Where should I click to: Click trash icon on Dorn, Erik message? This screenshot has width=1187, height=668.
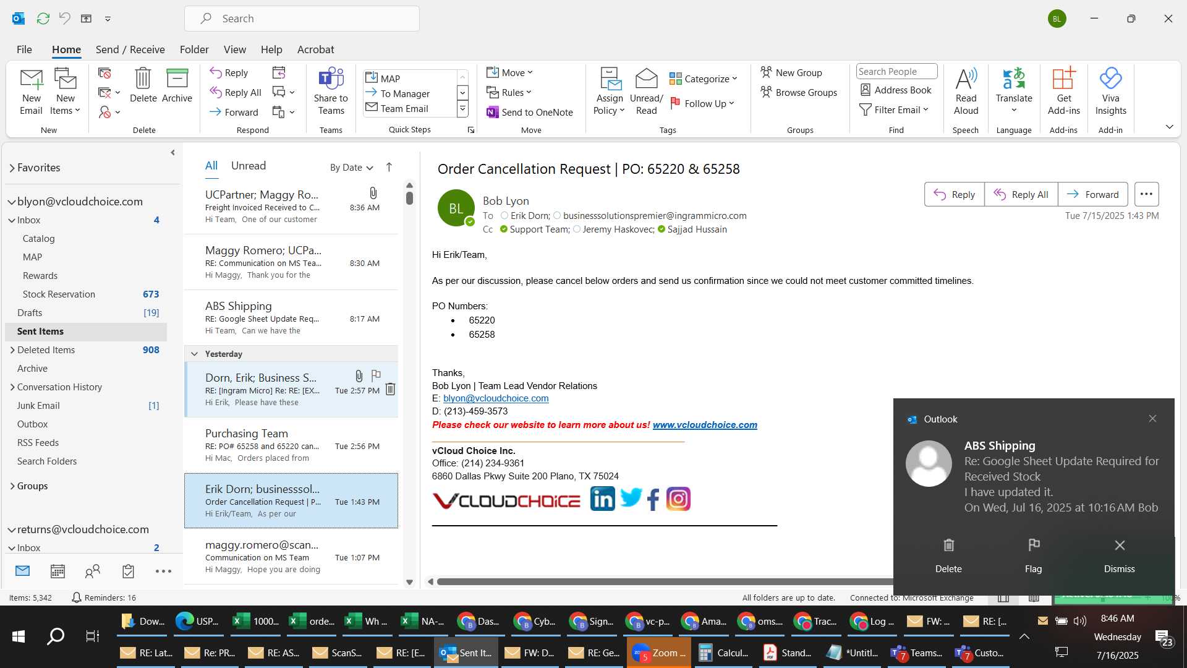pyautogui.click(x=390, y=389)
